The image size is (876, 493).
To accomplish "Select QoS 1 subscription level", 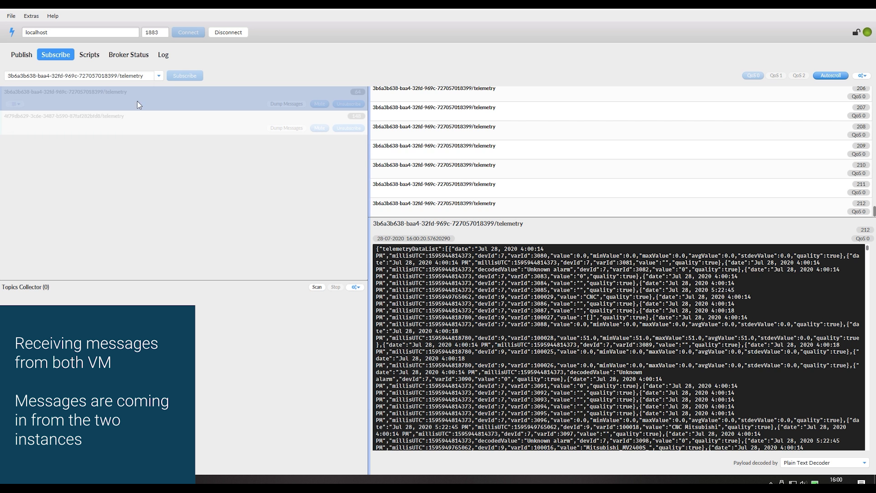I will 776,76.
